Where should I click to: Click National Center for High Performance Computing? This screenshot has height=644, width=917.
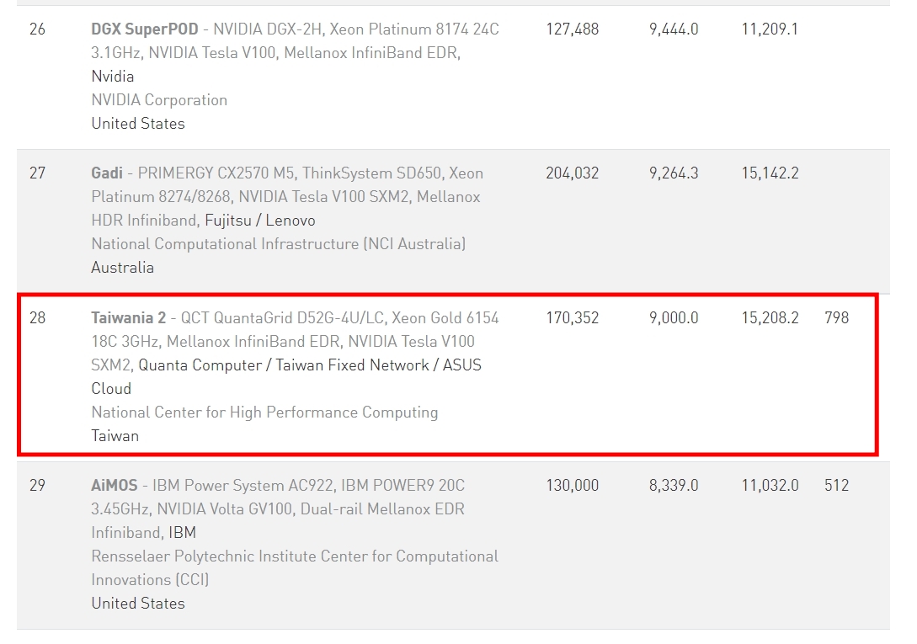tap(264, 412)
